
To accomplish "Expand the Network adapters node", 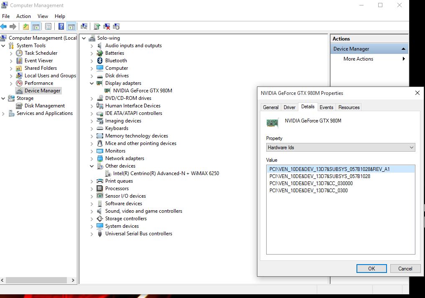I will pyautogui.click(x=92, y=159).
